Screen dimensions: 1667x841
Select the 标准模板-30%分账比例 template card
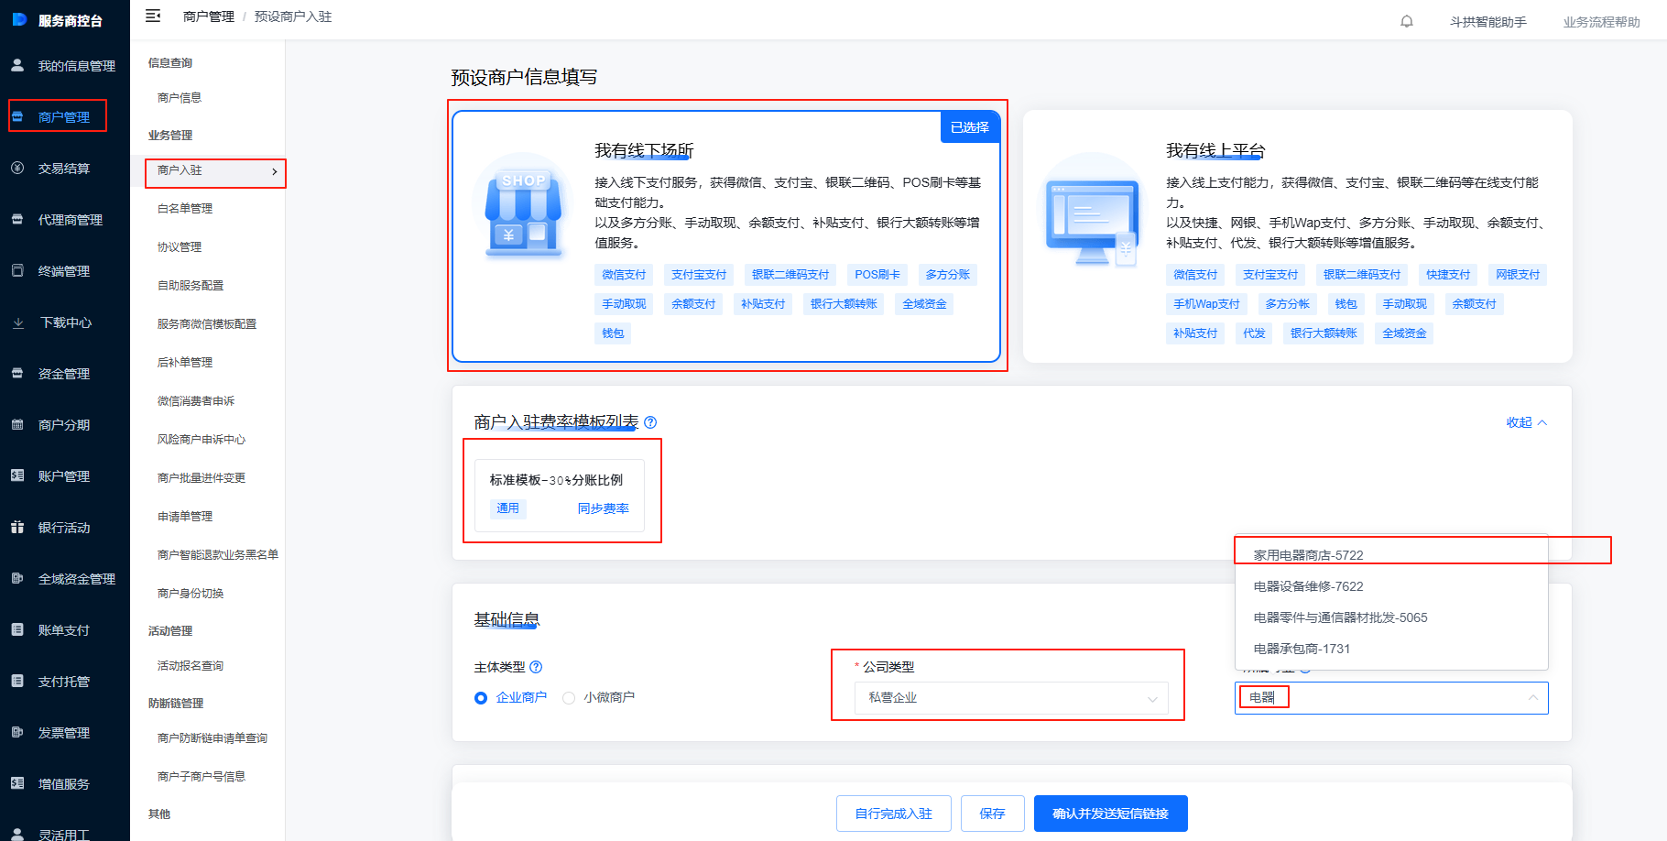tap(560, 496)
